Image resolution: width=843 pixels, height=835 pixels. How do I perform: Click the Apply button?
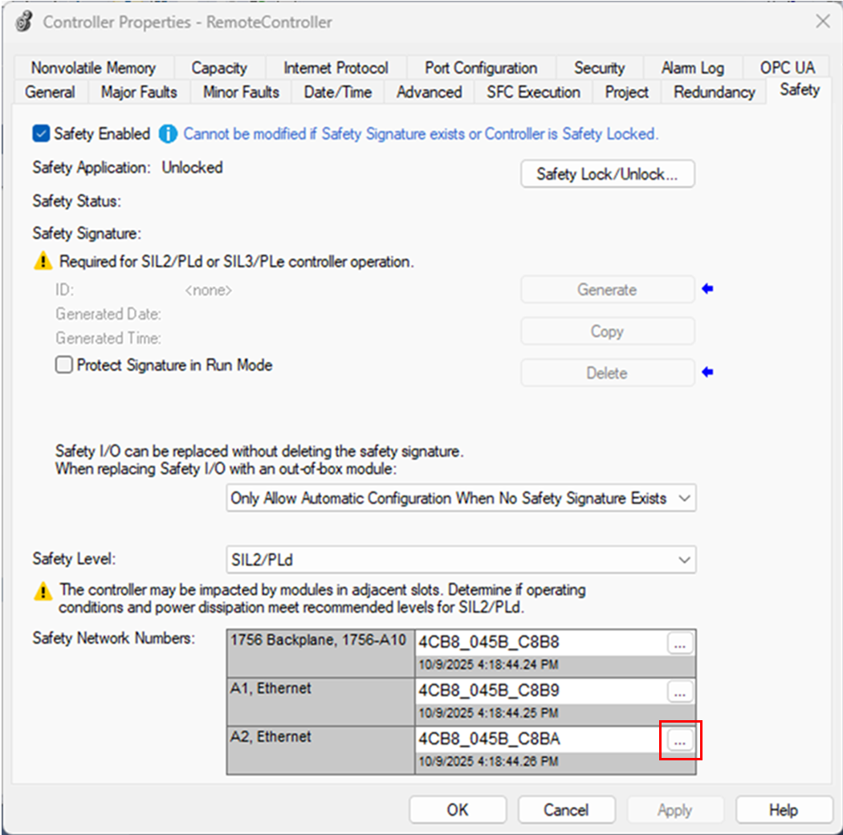click(x=675, y=810)
